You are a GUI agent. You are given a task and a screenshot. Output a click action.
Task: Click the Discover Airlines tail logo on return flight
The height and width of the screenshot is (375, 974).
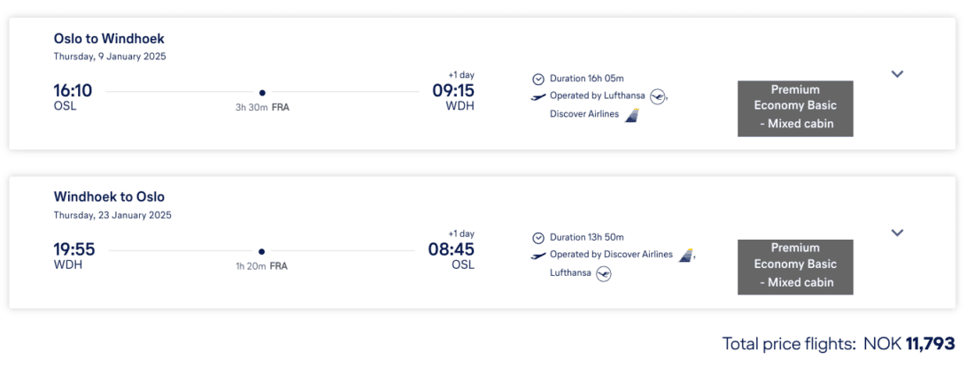pos(685,255)
